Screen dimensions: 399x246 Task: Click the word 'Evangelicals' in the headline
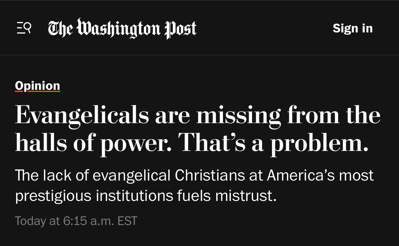(82, 115)
